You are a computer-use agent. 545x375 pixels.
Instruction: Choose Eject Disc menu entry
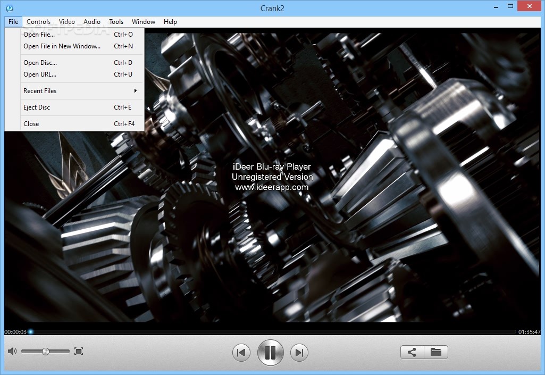pyautogui.click(x=82, y=107)
